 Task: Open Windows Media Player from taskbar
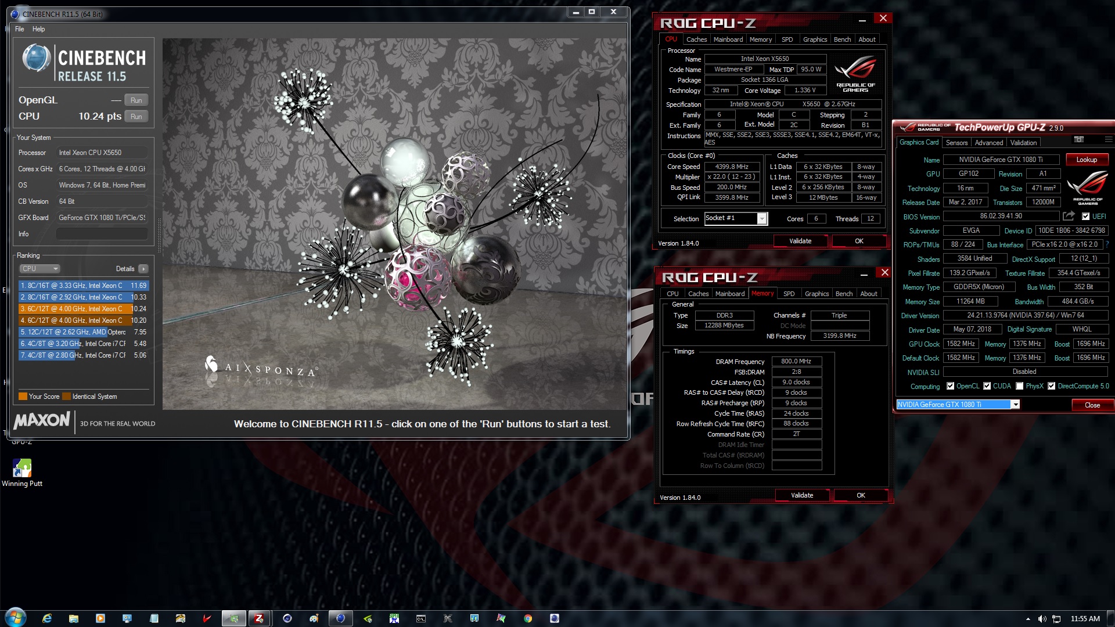(100, 618)
